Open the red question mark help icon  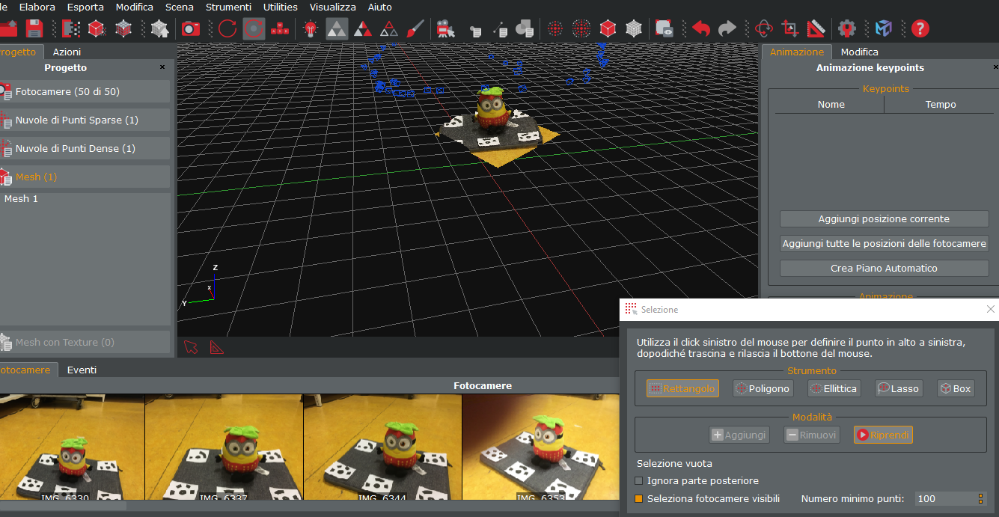click(x=920, y=29)
